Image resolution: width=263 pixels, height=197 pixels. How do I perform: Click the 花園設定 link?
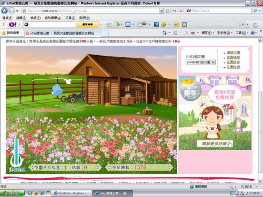pyautogui.click(x=233, y=62)
